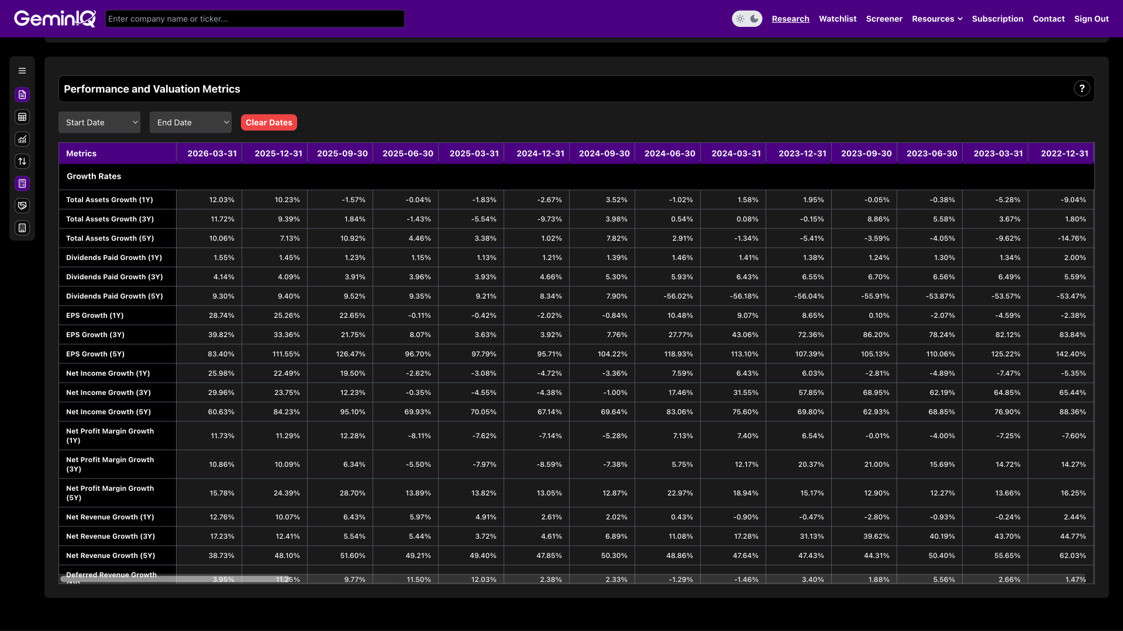Open the Watchlist page
This screenshot has width=1123, height=631.
click(838, 19)
